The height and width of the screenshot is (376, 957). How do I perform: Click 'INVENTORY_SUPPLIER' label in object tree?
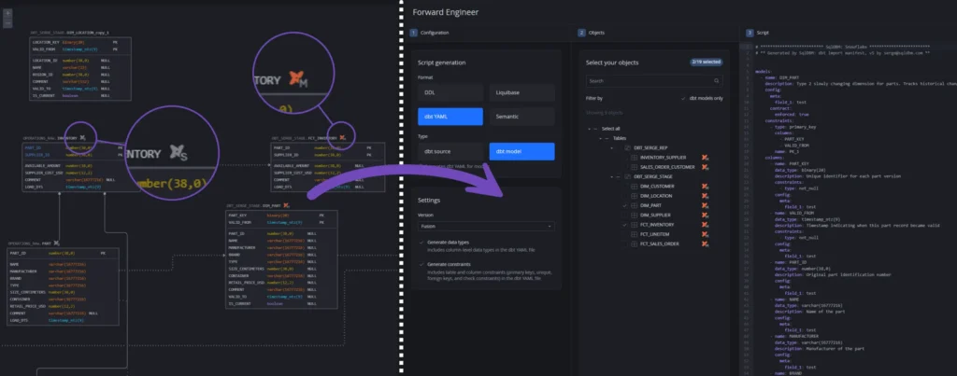coord(663,158)
